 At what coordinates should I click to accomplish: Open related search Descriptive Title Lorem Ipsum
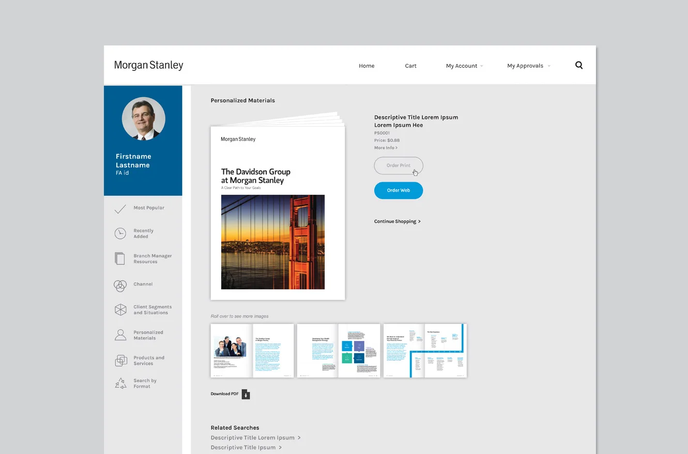point(255,438)
